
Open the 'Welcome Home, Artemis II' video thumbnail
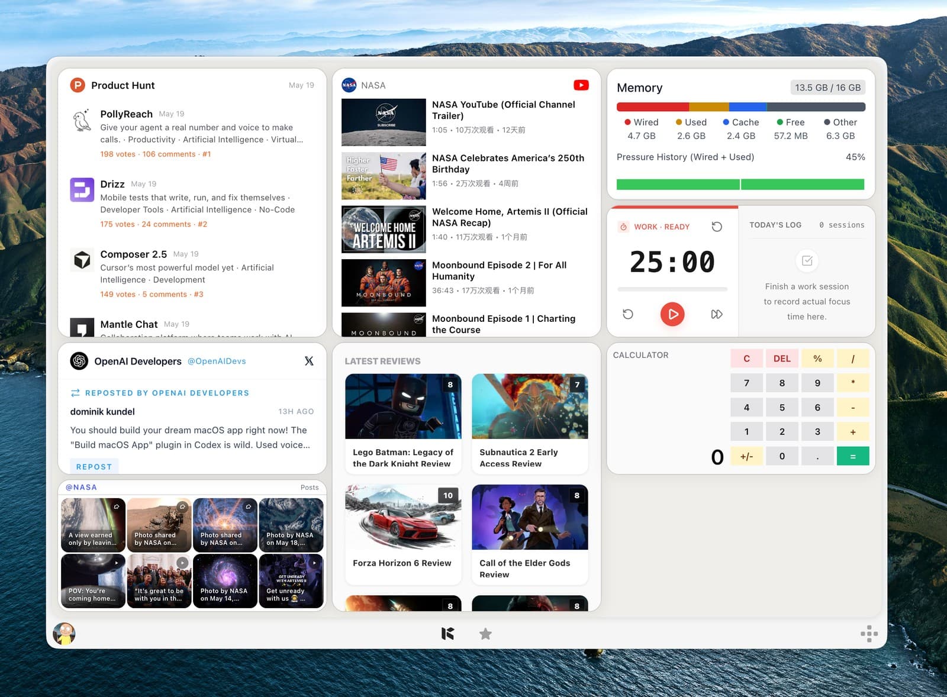tap(384, 230)
